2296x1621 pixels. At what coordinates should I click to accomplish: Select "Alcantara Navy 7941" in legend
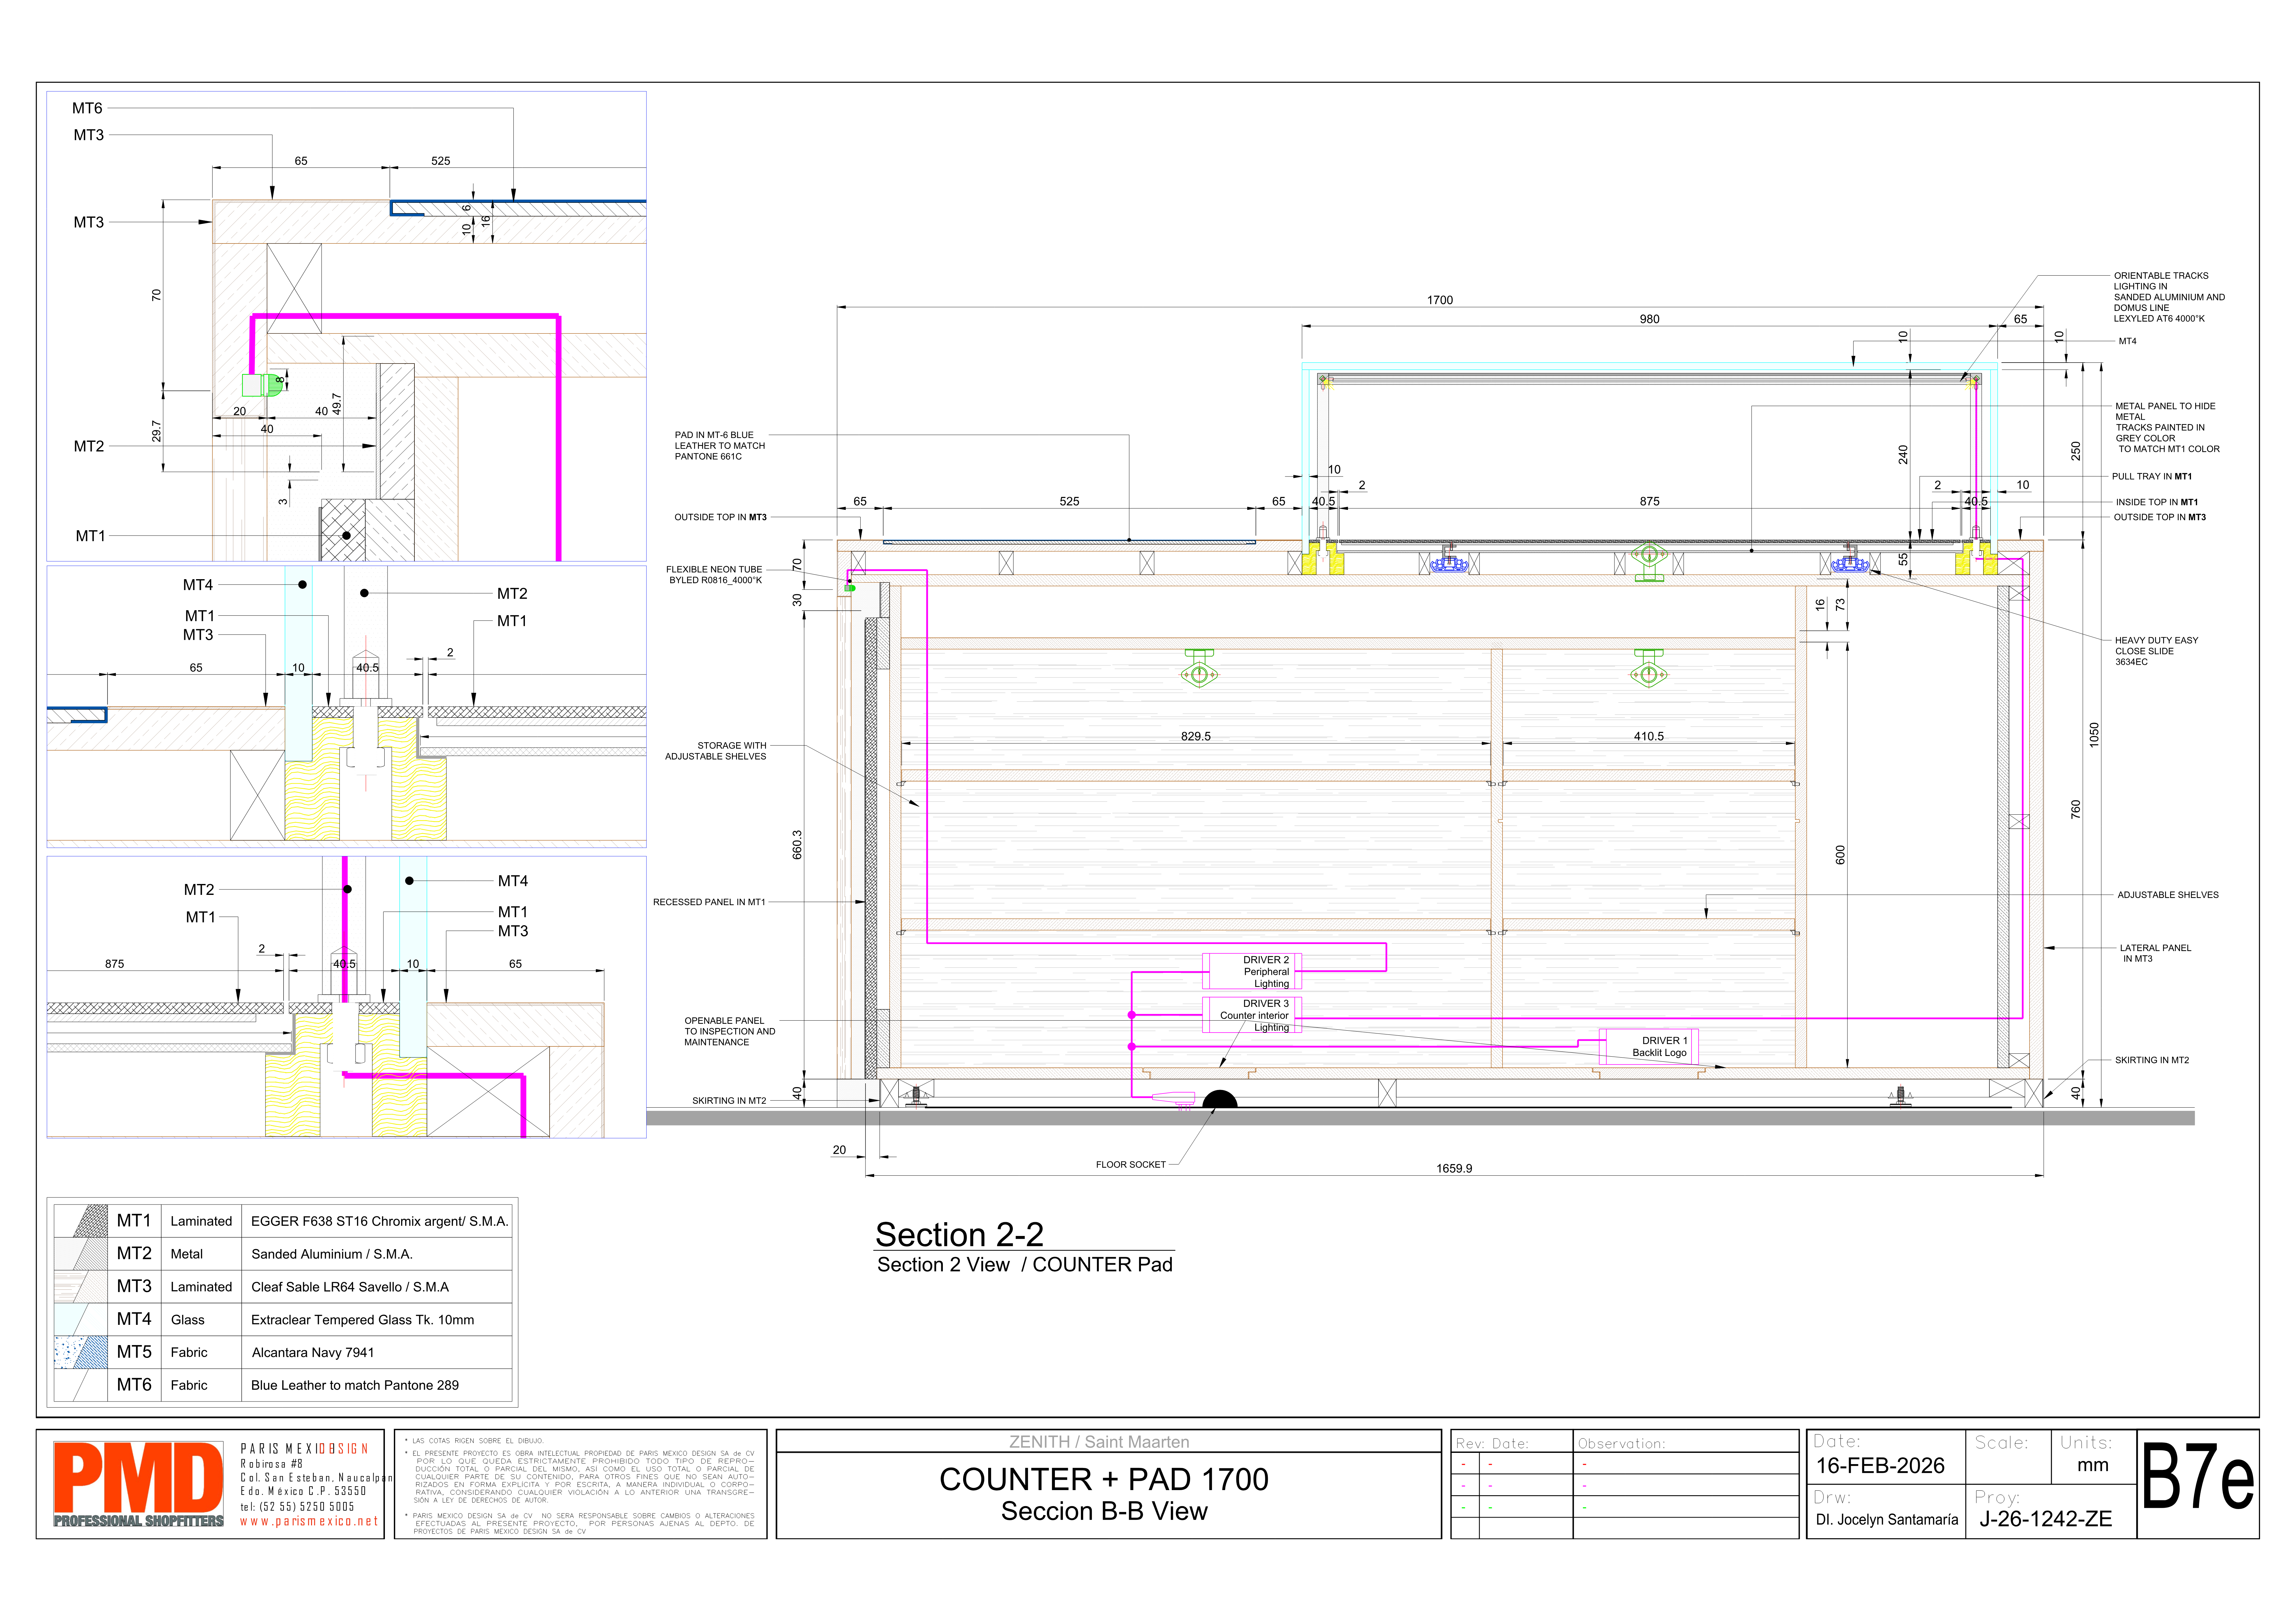pos(313,1353)
